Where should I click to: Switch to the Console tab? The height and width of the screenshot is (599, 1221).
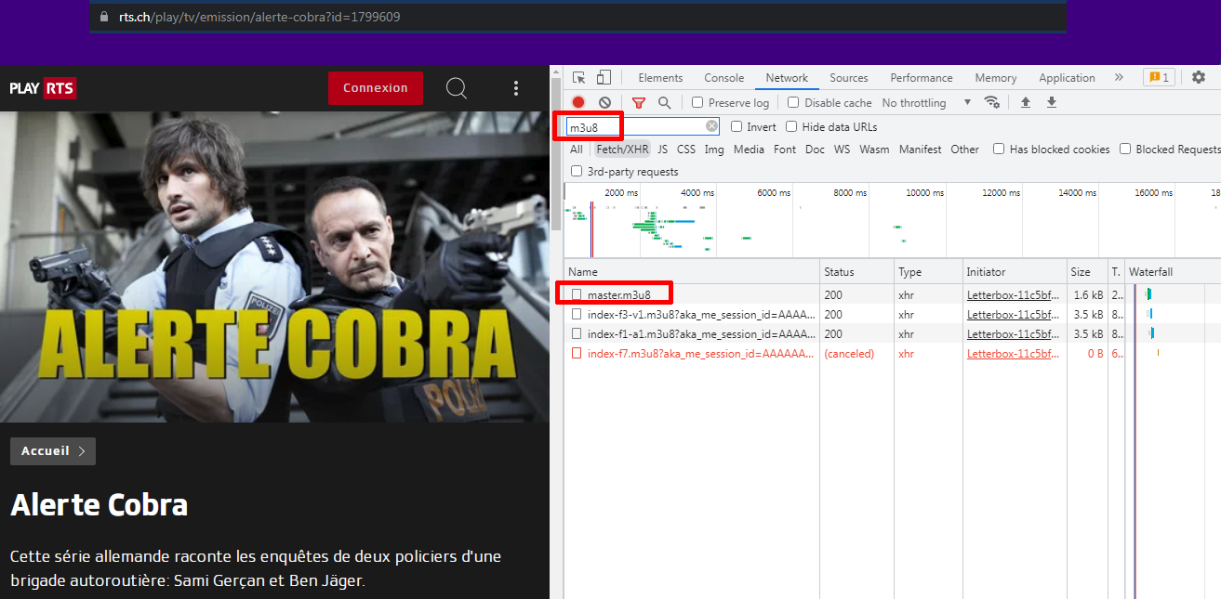[723, 78]
